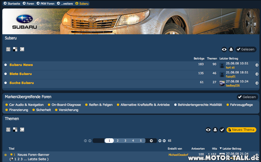Select page 2 in the pagination
The width and height of the screenshot is (261, 162).
118,141
